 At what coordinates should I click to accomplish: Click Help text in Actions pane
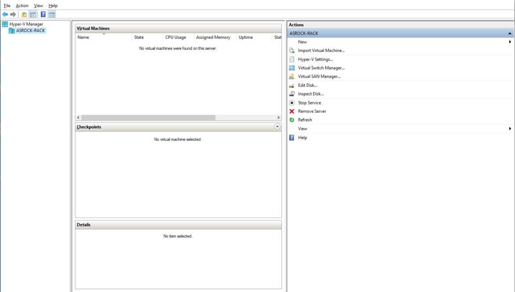point(302,137)
